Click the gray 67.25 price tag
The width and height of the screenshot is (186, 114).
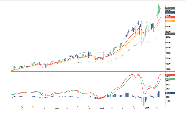(170, 8)
